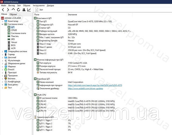
Task: Select the DirectX item in the tree
Action: click(11, 69)
